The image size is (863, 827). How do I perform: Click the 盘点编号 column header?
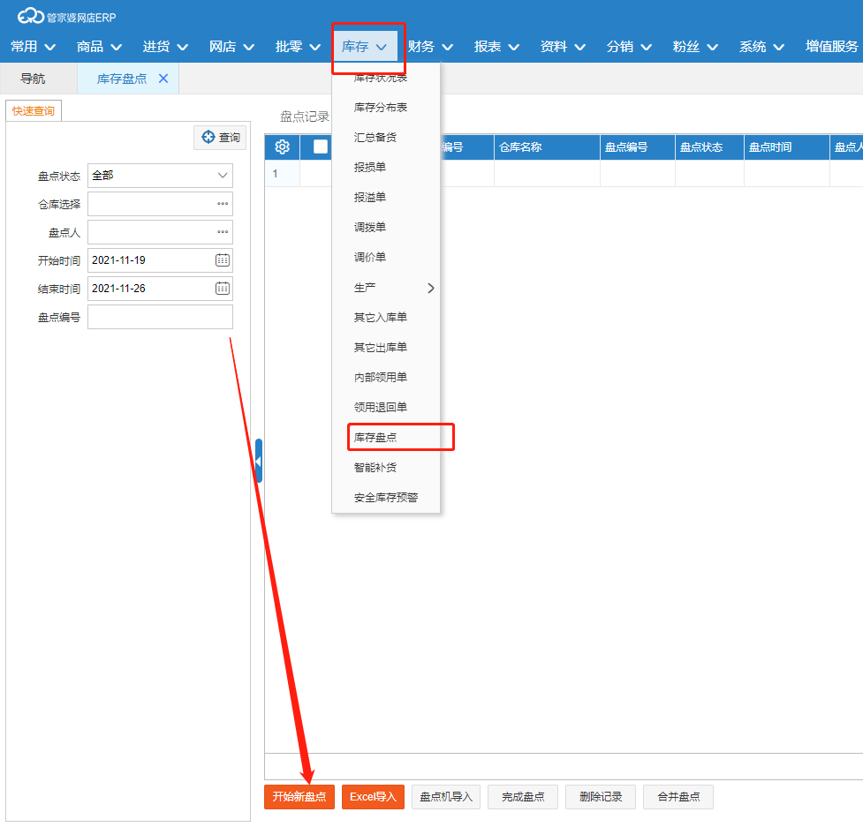pos(638,147)
